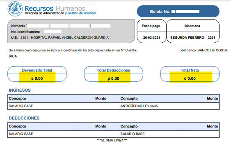The height and width of the screenshot is (148, 231).
Task: Click the first Concepto header in INGRESOS table
Action: (17, 98)
